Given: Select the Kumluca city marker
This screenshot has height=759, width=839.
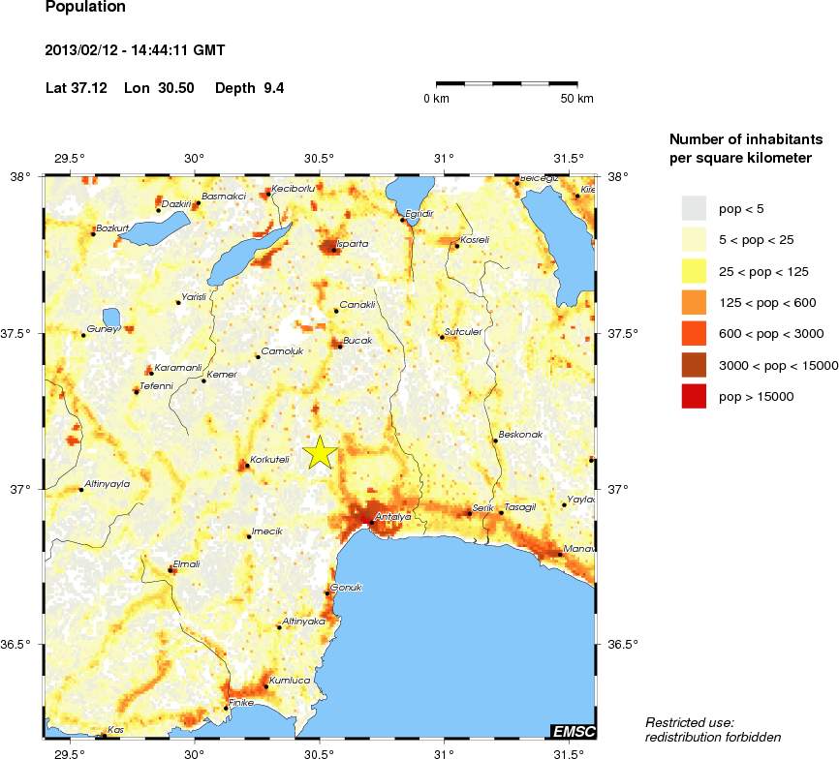Looking at the screenshot, I should pos(265,686).
